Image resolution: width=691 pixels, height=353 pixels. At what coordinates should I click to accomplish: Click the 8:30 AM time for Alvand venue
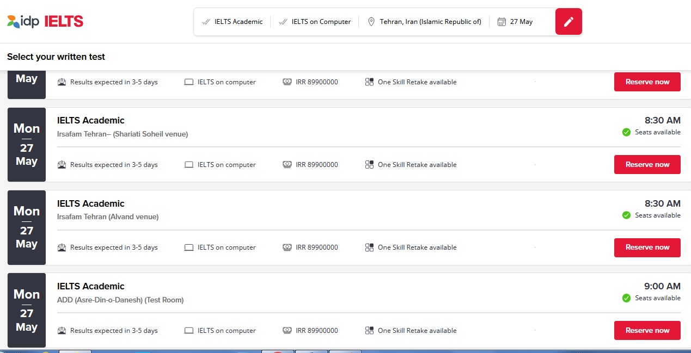click(x=662, y=203)
